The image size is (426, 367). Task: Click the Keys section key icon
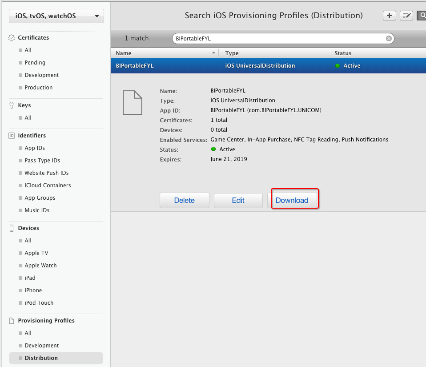12,105
